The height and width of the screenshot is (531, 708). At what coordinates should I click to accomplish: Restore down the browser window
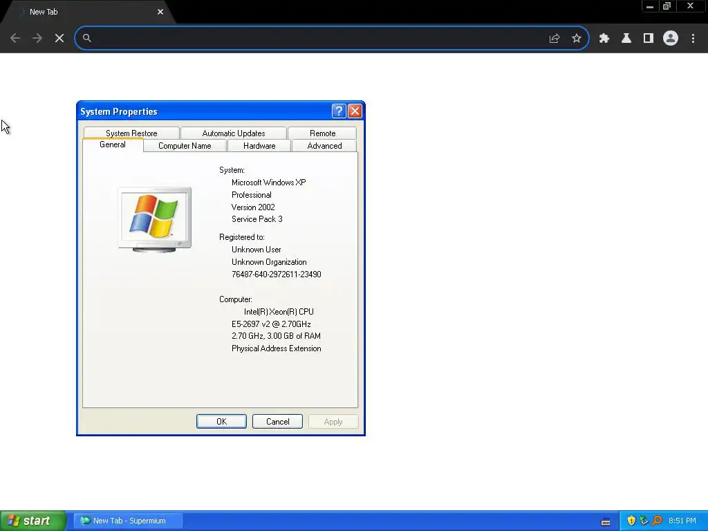(x=667, y=6)
